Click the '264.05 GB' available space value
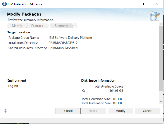This screenshot has width=164, height=124. pyautogui.click(x=116, y=91)
